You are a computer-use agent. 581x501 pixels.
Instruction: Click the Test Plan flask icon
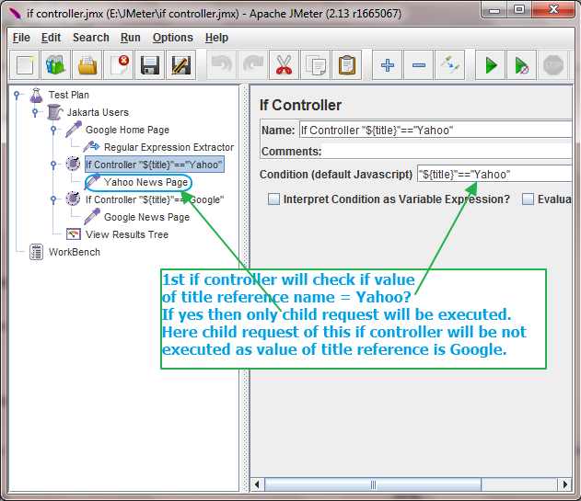coord(36,95)
